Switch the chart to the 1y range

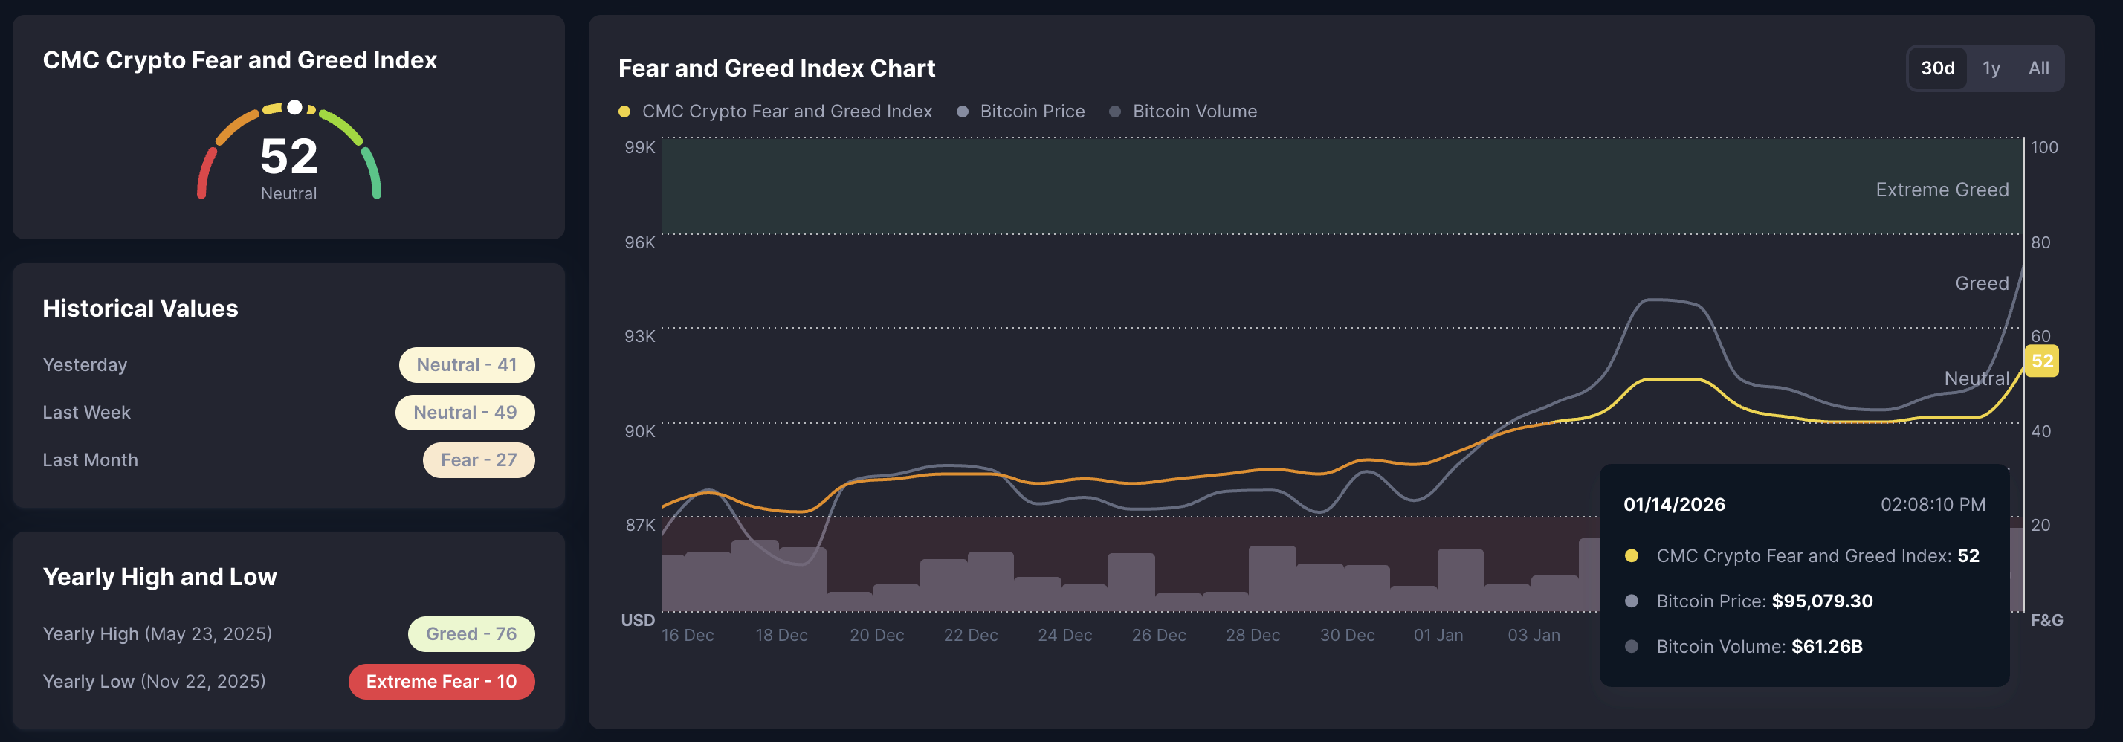1991,68
